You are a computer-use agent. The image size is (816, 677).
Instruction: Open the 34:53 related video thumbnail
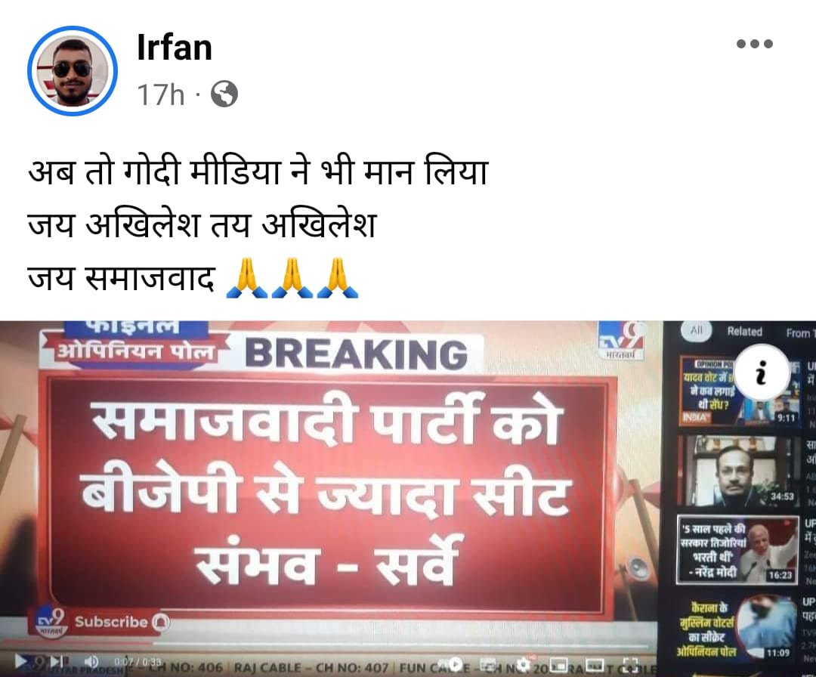pos(739,471)
